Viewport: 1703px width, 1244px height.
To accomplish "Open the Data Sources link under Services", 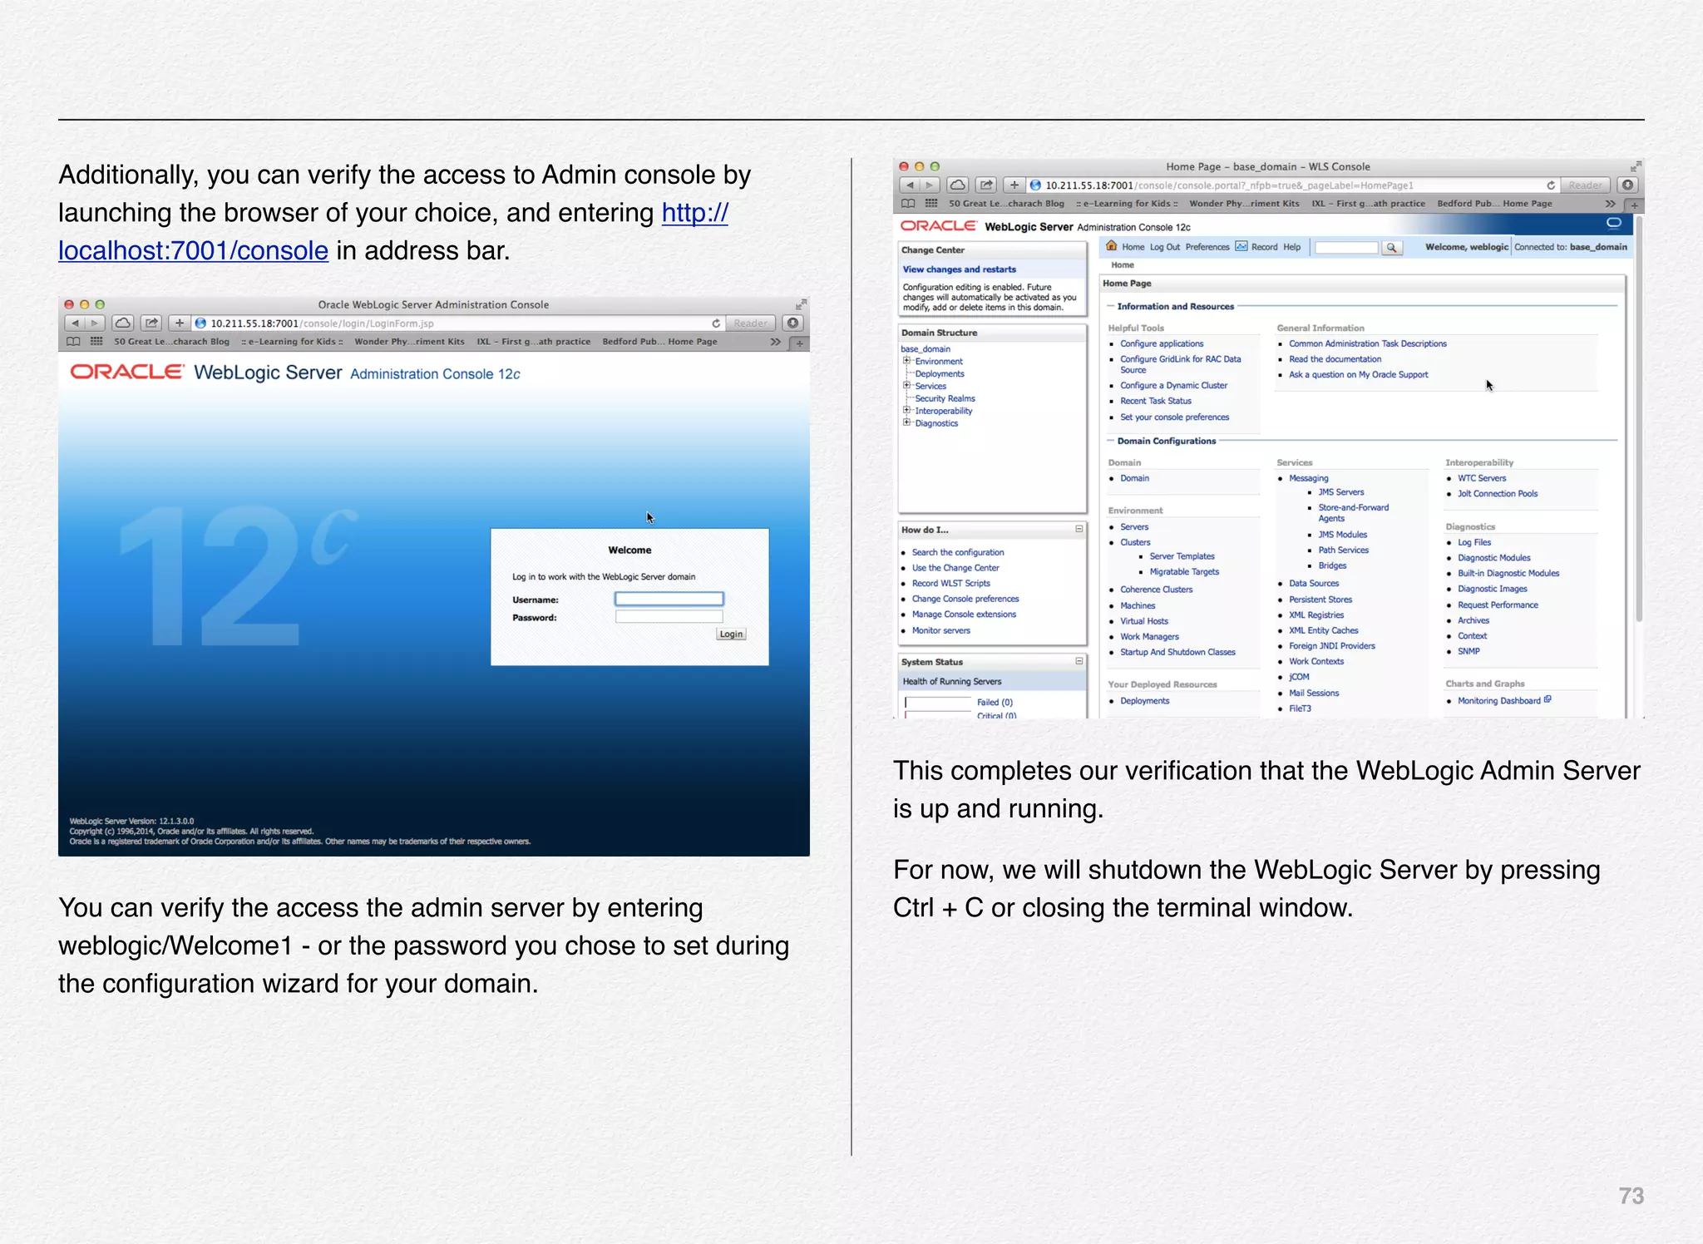I will point(1314,584).
